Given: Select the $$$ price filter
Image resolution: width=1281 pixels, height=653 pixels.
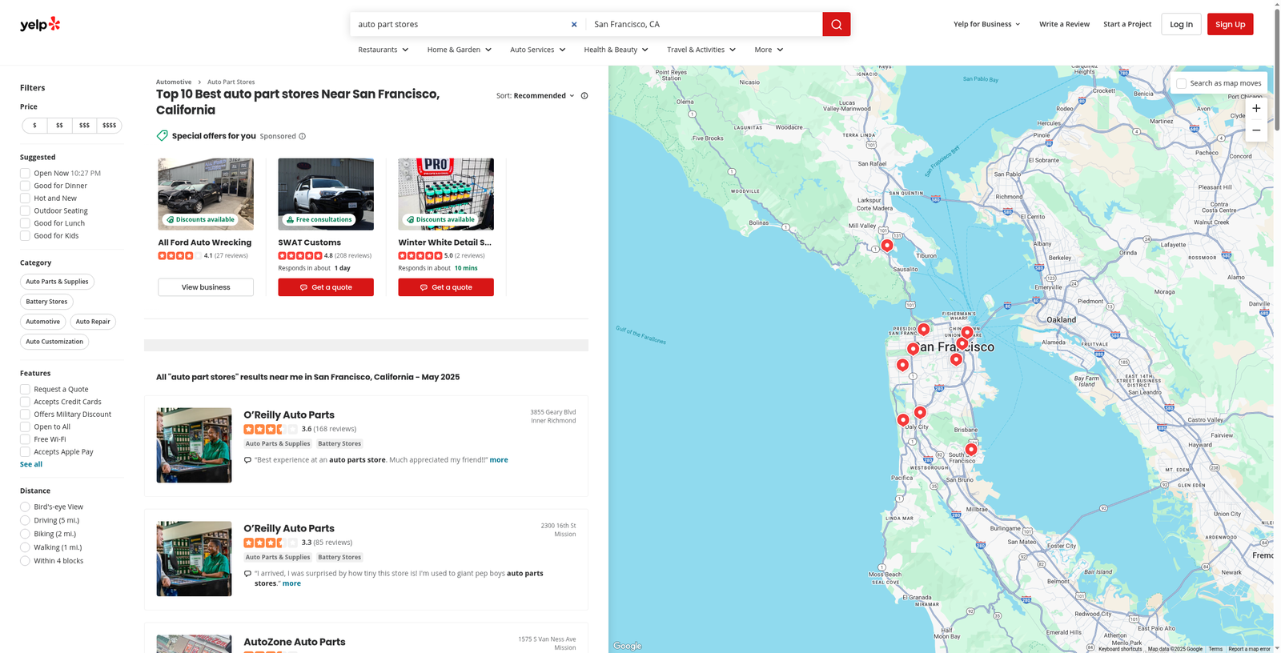Looking at the screenshot, I should point(84,126).
